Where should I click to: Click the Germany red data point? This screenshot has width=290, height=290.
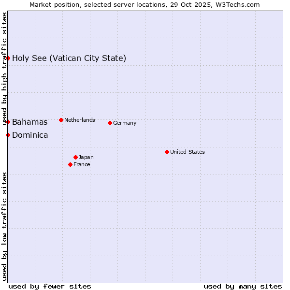[110, 123]
